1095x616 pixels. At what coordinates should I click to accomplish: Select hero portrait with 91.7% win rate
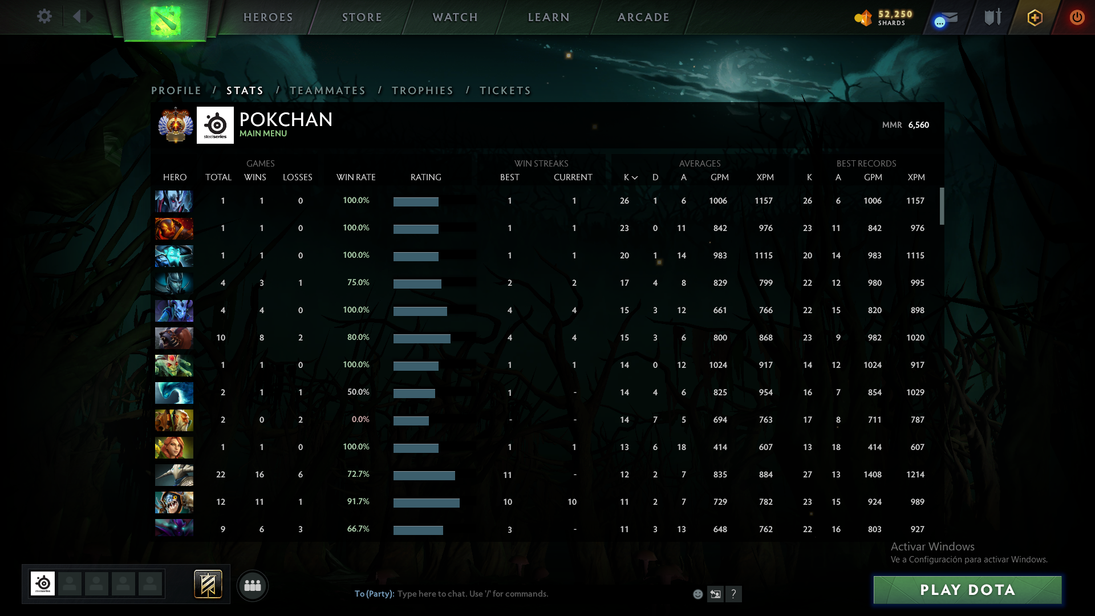pos(174,502)
